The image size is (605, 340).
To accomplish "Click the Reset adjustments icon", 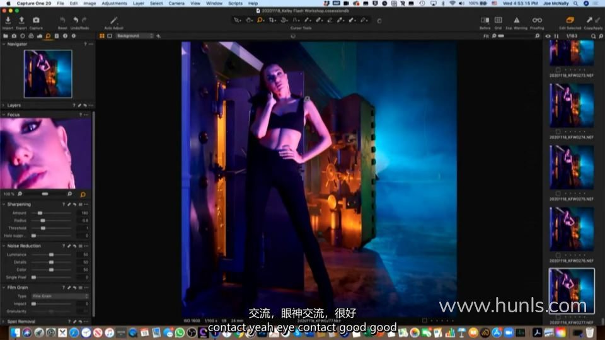I will click(62, 20).
